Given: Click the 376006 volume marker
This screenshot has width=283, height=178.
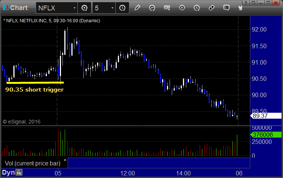Looking at the screenshot, I should (266, 135).
